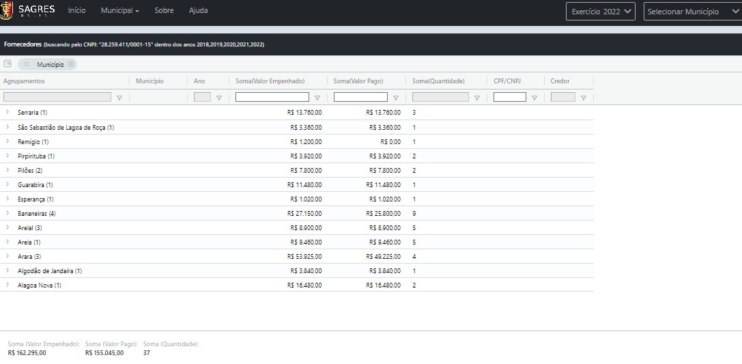Open the Exercício 2022 dropdown
The height and width of the screenshot is (364, 742).
601,12
